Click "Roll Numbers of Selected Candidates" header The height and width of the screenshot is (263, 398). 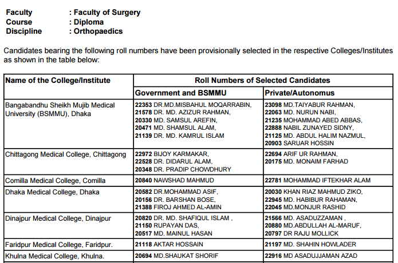coord(262,81)
